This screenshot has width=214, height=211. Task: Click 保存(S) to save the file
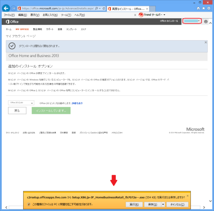[152, 204]
